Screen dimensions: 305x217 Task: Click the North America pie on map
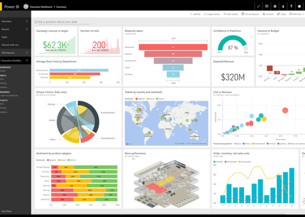click(x=139, y=110)
